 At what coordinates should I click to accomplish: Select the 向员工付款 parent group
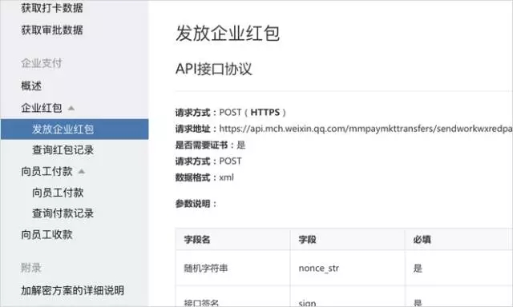click(x=46, y=171)
